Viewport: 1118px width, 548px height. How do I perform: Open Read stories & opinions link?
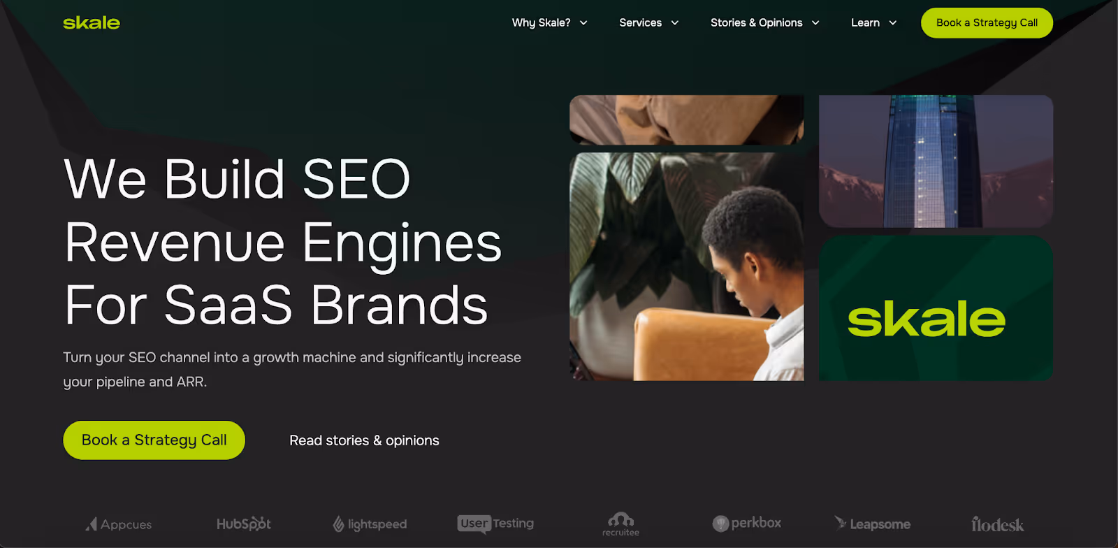(x=364, y=440)
